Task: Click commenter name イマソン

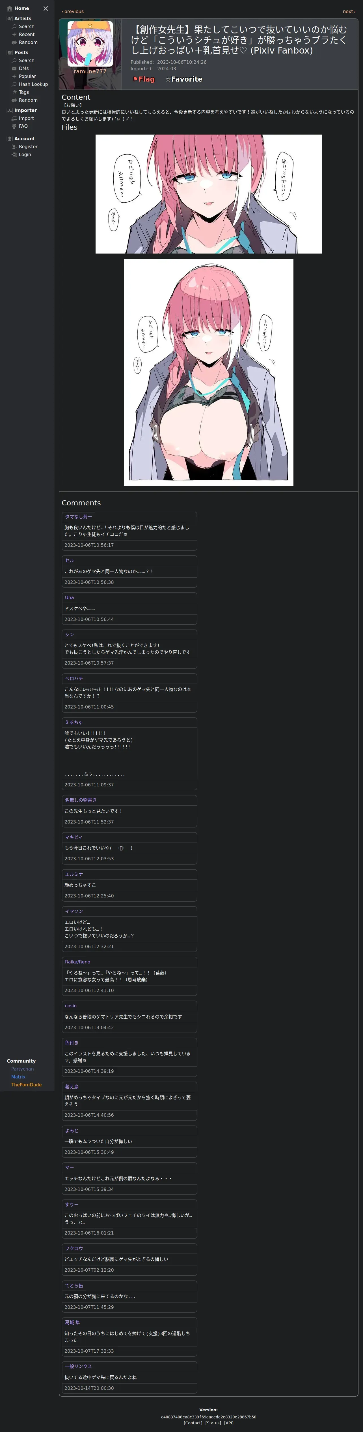Action: (74, 911)
